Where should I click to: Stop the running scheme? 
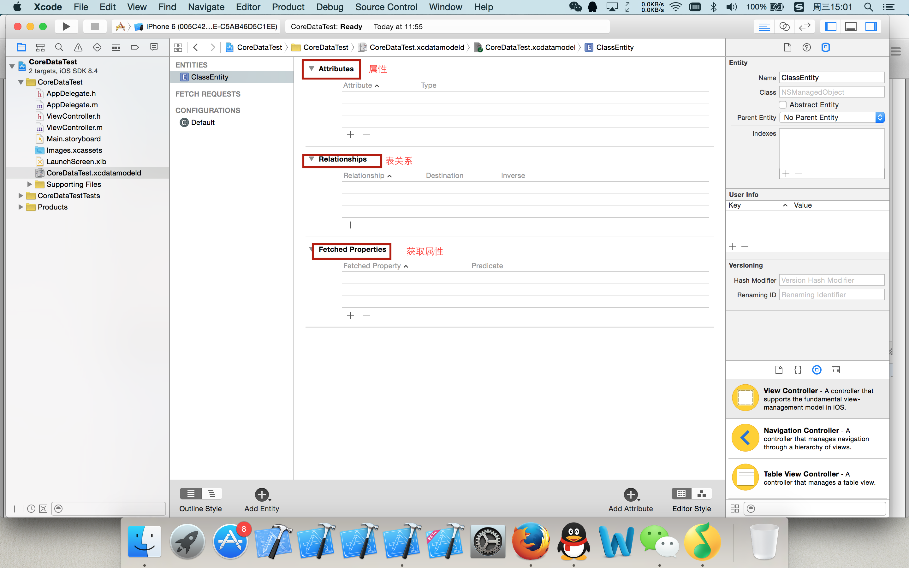point(95,26)
